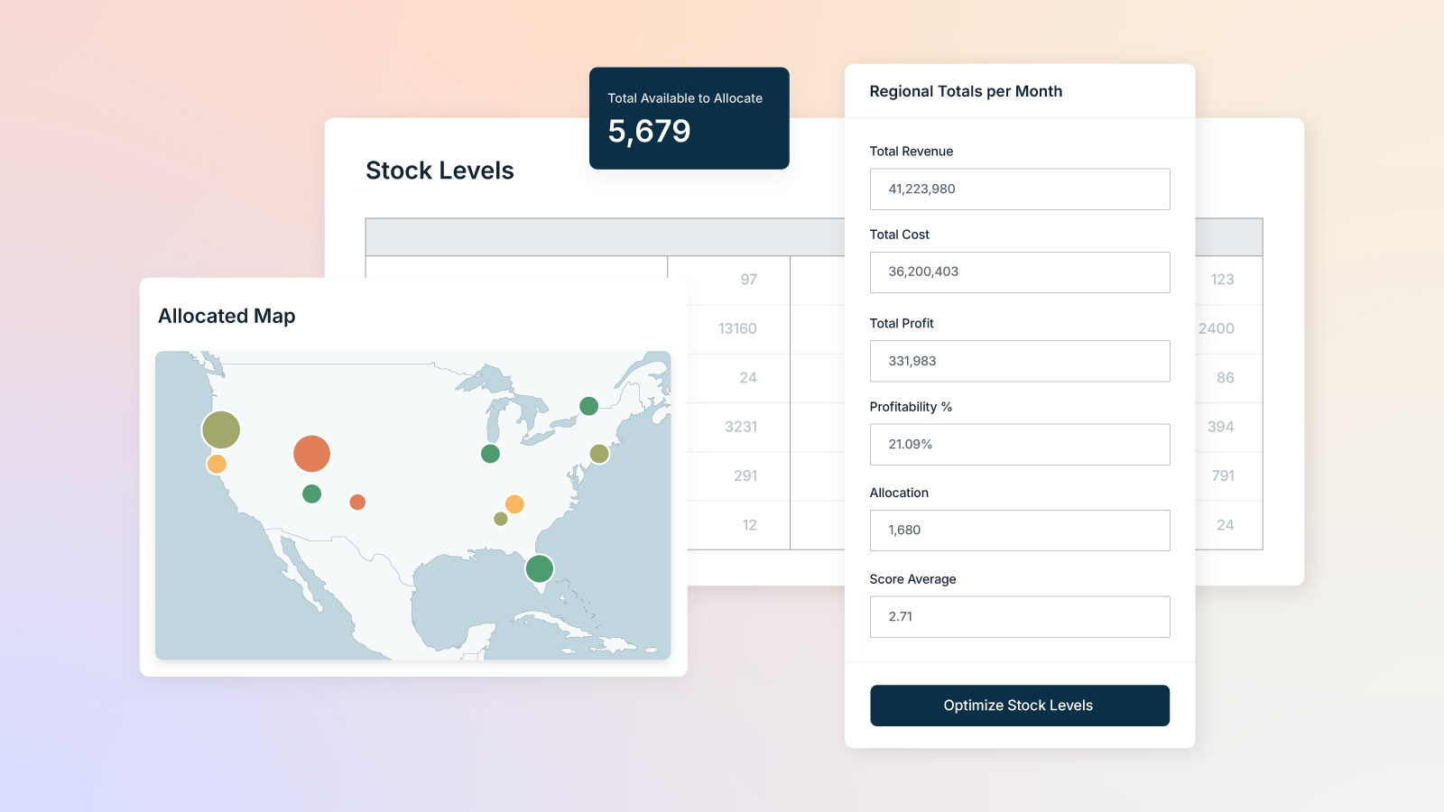Click the small green bubble in the Rockies
Image resolution: width=1444 pixels, height=812 pixels.
tap(311, 494)
